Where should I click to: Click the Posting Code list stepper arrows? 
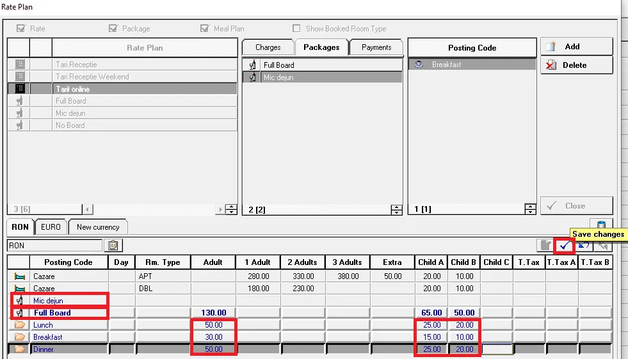530,209
